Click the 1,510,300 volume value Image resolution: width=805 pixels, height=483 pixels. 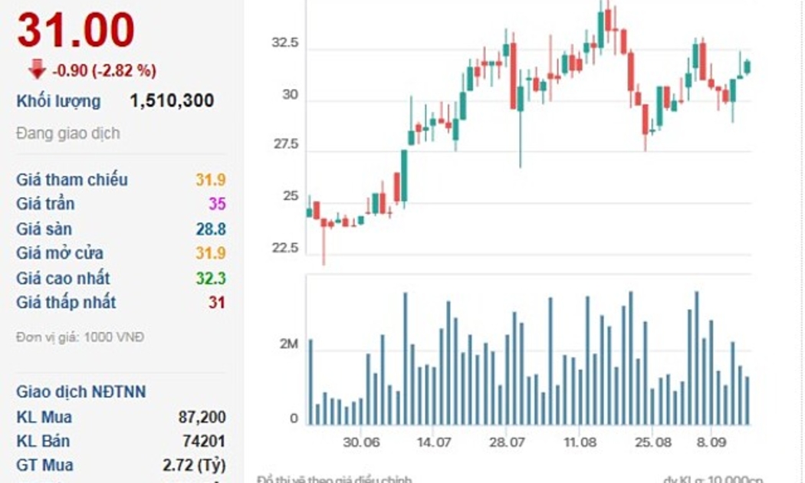[x=172, y=101]
